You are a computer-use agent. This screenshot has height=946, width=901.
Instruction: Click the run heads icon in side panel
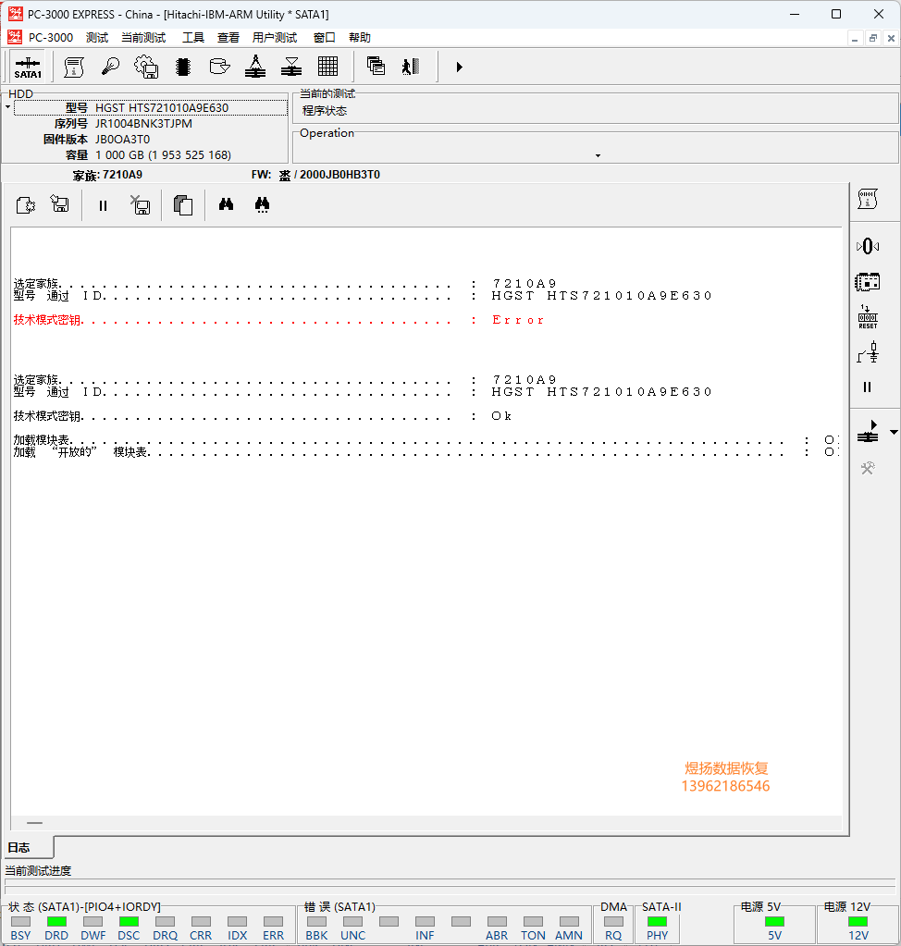(x=868, y=432)
